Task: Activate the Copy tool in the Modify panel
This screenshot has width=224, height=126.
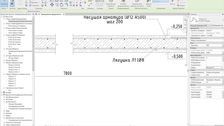Action: coord(57,5)
